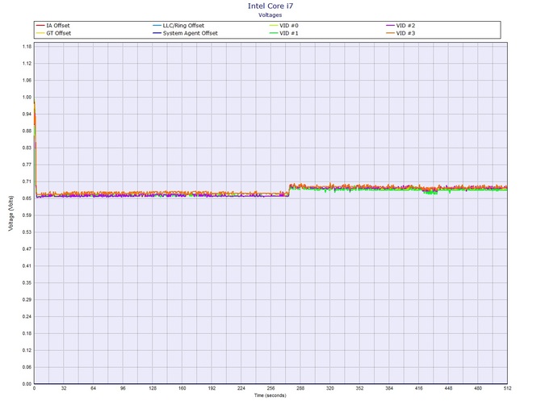
Task: Select the VID #2 legend entry
Action: click(x=401, y=26)
